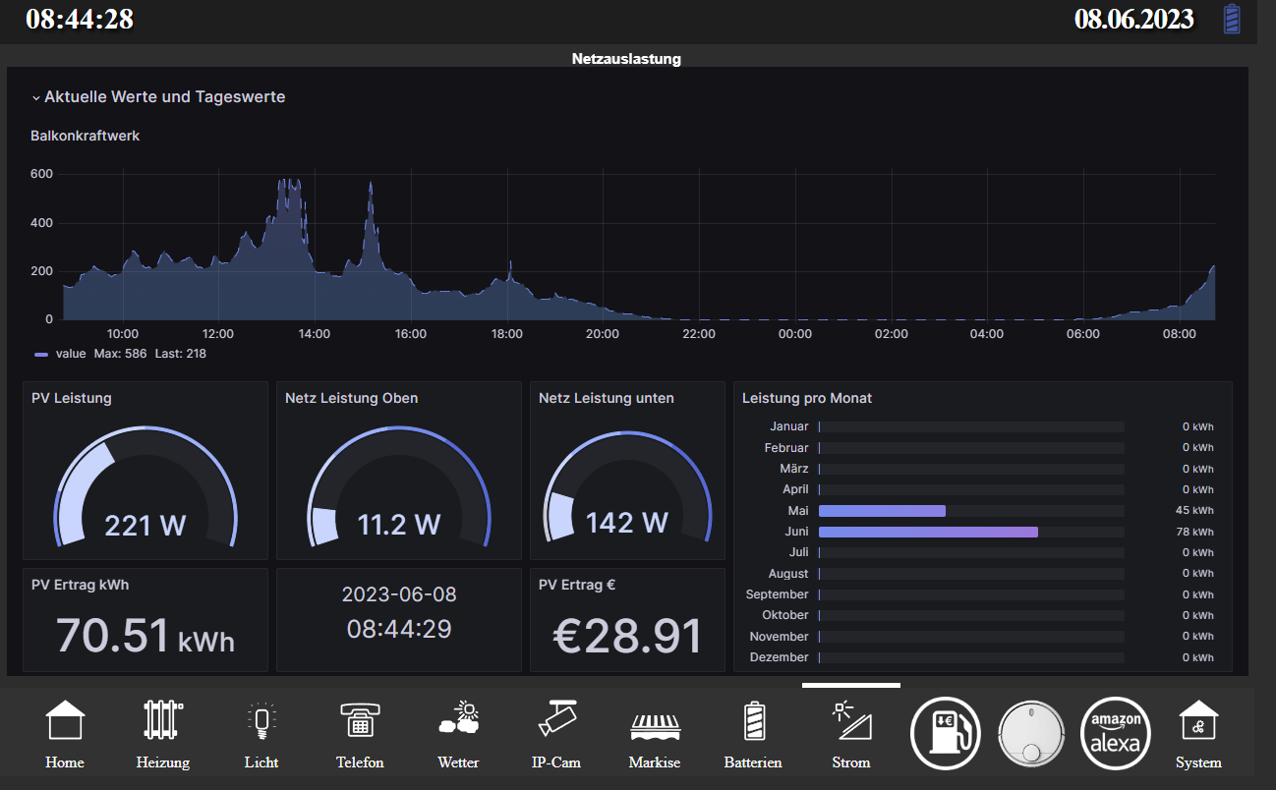Click the 45 kWh value
Viewport: 1276px width, 790px height.
tap(1194, 511)
